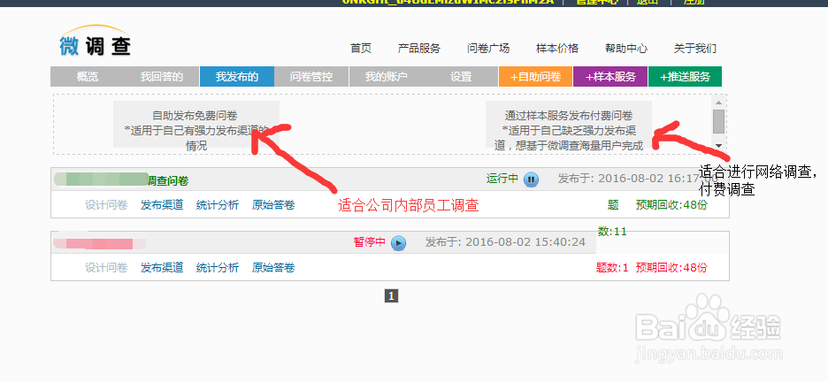The height and width of the screenshot is (382, 828).
Task: Open 样本价格 in the top navigation
Action: point(557,49)
